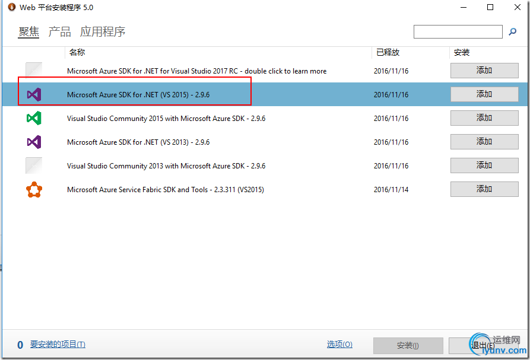Click the Web Platform Installer title bar icon
Screen dimensions: 530x360
pos(12,7)
